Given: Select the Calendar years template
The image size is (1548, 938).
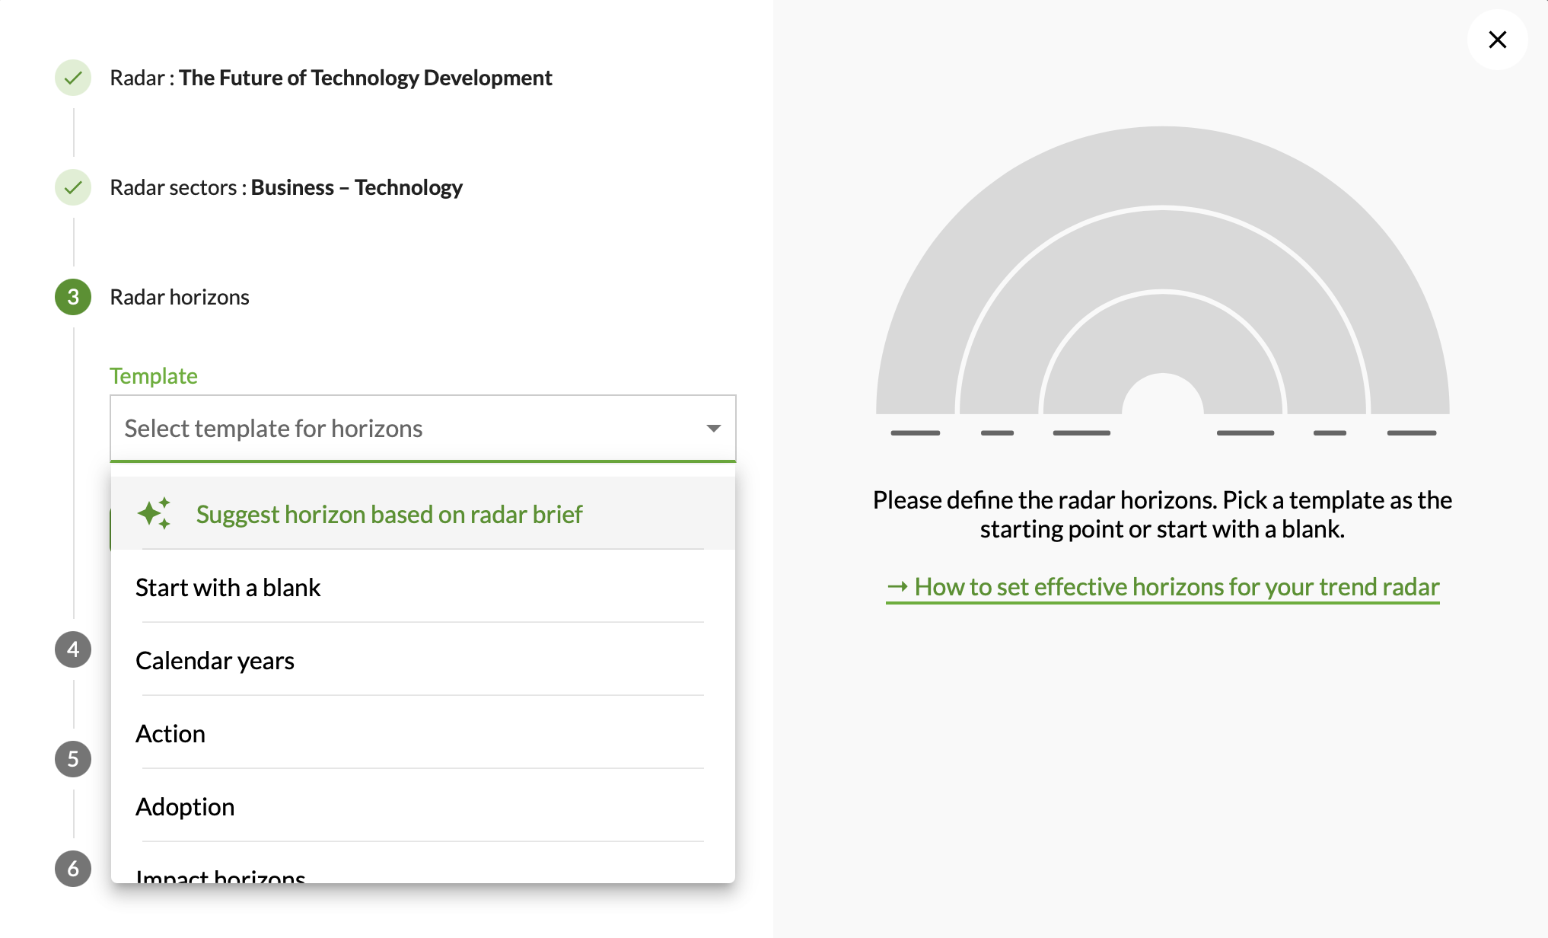Looking at the screenshot, I should pyautogui.click(x=215, y=661).
